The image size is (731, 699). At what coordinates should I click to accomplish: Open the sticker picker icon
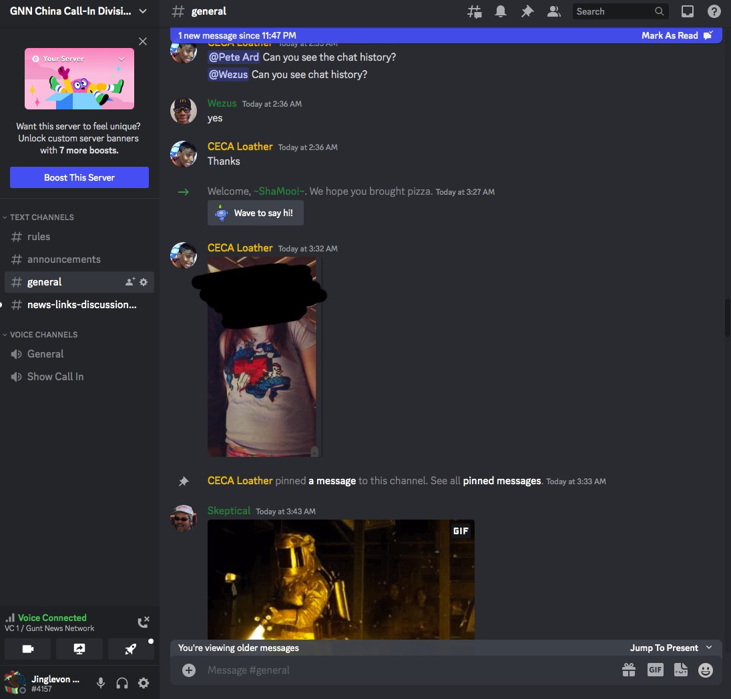pyautogui.click(x=681, y=670)
